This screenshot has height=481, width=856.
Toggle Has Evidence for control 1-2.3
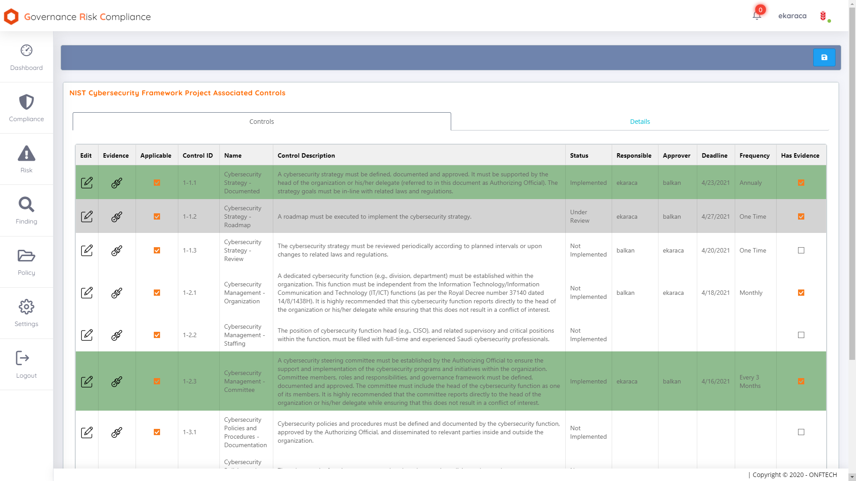(x=801, y=381)
